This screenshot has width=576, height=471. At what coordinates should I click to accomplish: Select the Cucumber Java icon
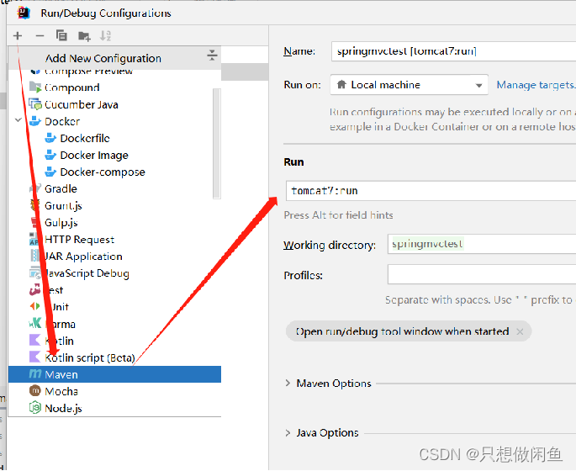coord(35,104)
